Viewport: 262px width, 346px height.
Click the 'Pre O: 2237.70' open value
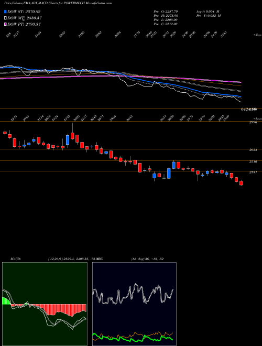click(166, 11)
